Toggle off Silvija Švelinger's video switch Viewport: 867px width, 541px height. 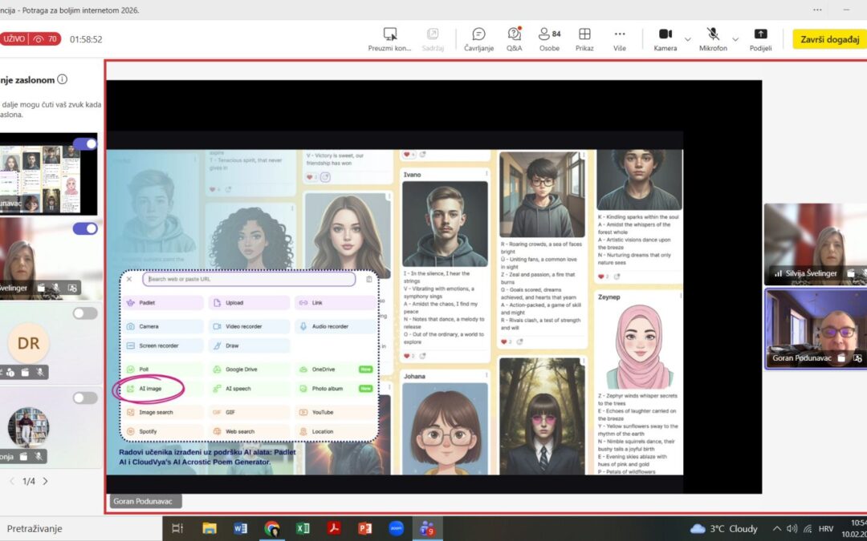coord(85,228)
